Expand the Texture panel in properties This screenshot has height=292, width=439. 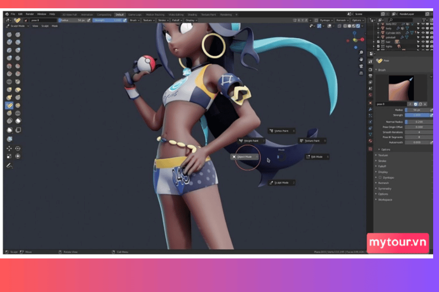click(383, 155)
